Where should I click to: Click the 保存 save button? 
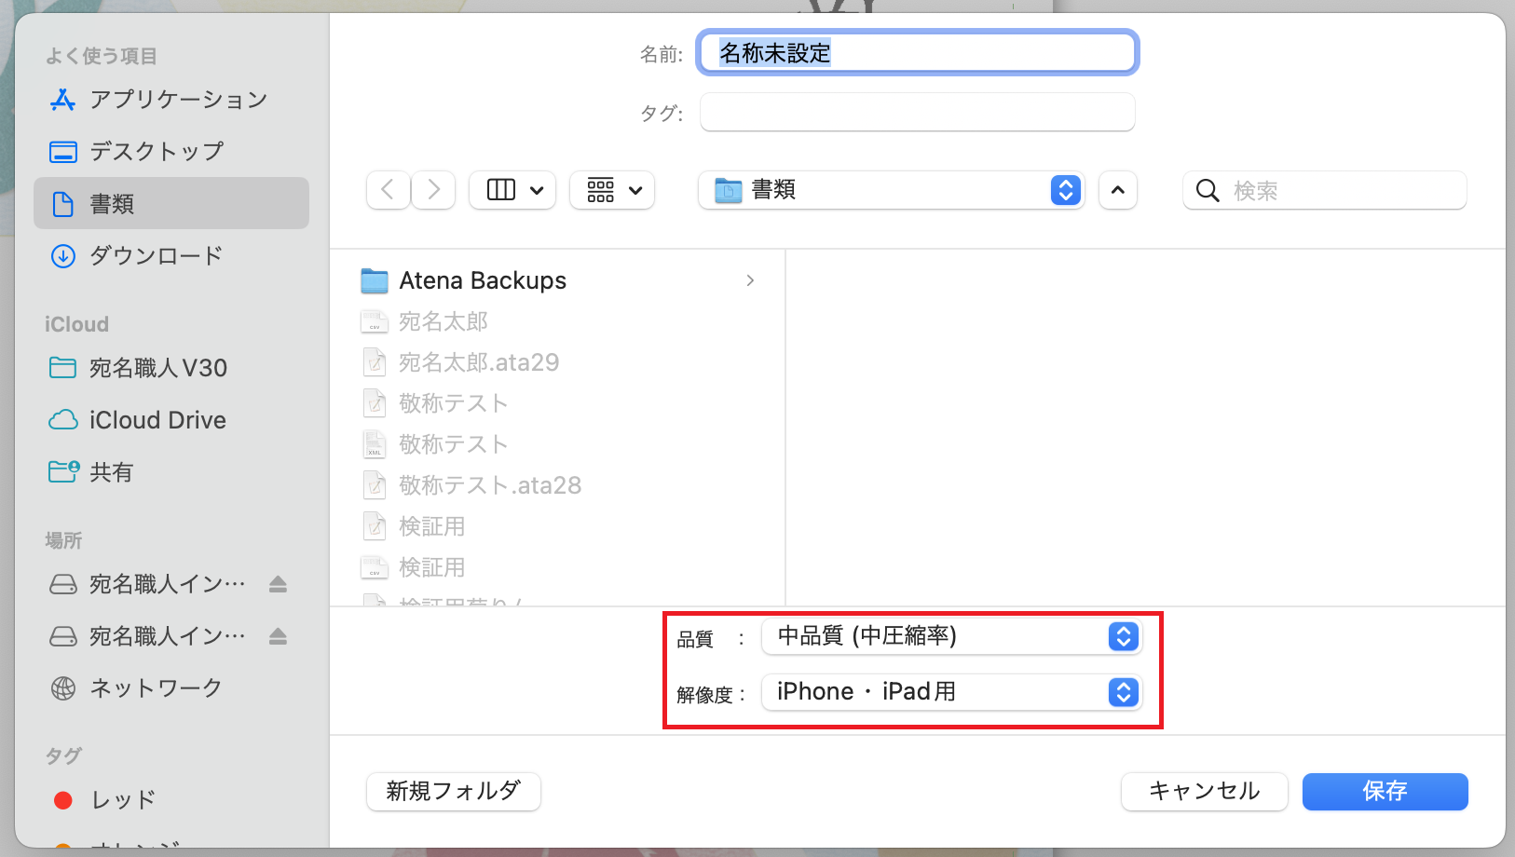(x=1385, y=791)
